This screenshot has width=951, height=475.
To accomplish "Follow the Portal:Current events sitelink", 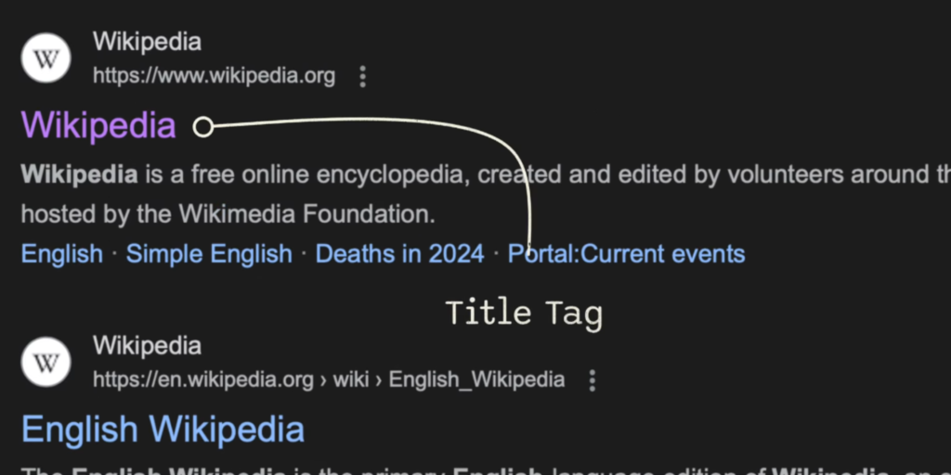I will pos(627,253).
